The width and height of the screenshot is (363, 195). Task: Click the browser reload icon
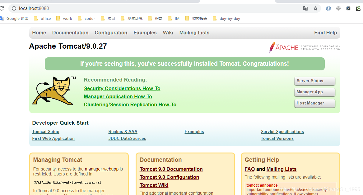pyautogui.click(x=2, y=9)
